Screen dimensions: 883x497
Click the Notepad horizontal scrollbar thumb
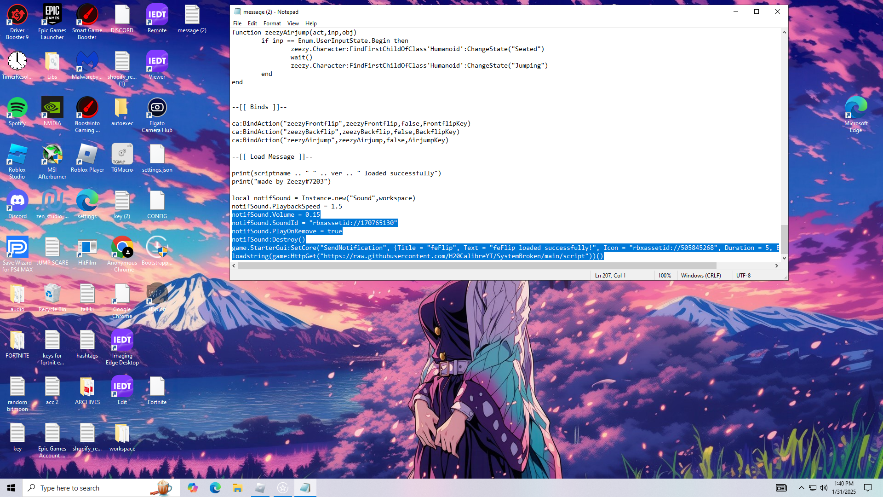coord(477,266)
